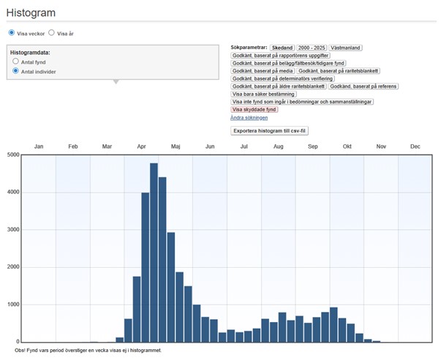The image size is (441, 358).
Task: Click the "Histogram" page heading
Action: tap(31, 12)
